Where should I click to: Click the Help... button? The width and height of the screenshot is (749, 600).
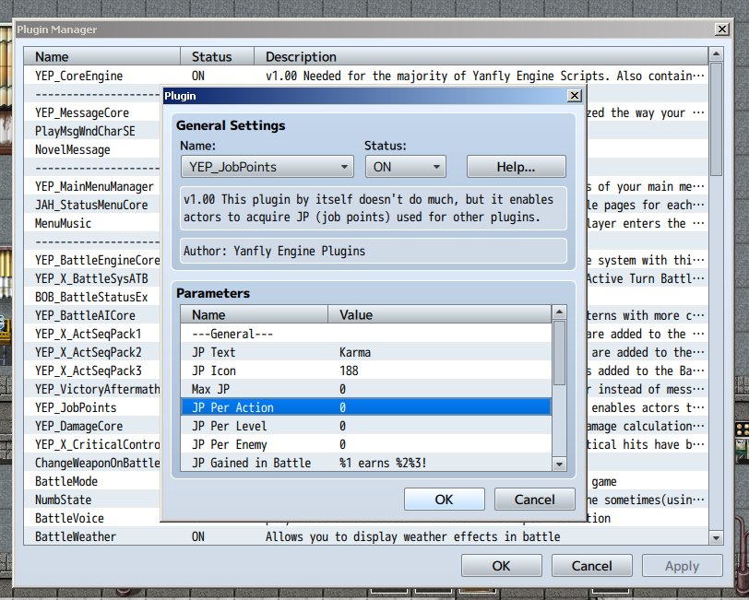pos(516,167)
